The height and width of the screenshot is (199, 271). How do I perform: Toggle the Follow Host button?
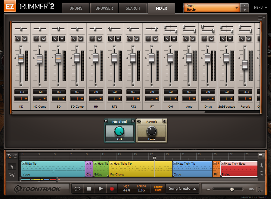(x=158, y=188)
